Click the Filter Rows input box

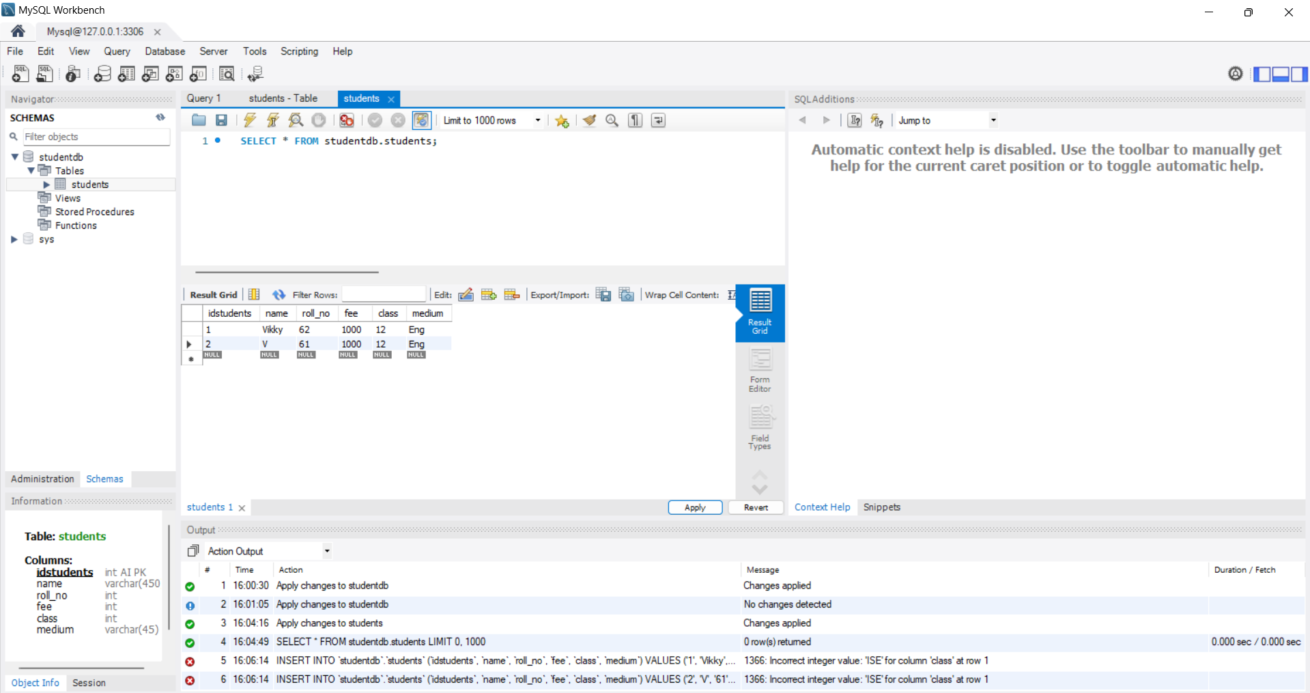click(383, 294)
